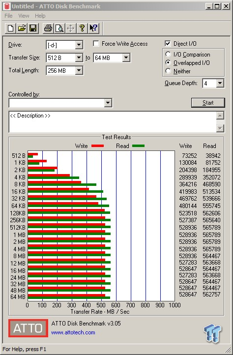Screen dimensions: 233x355
Task: Select the I/O Comparison radio button
Action: coord(168,55)
